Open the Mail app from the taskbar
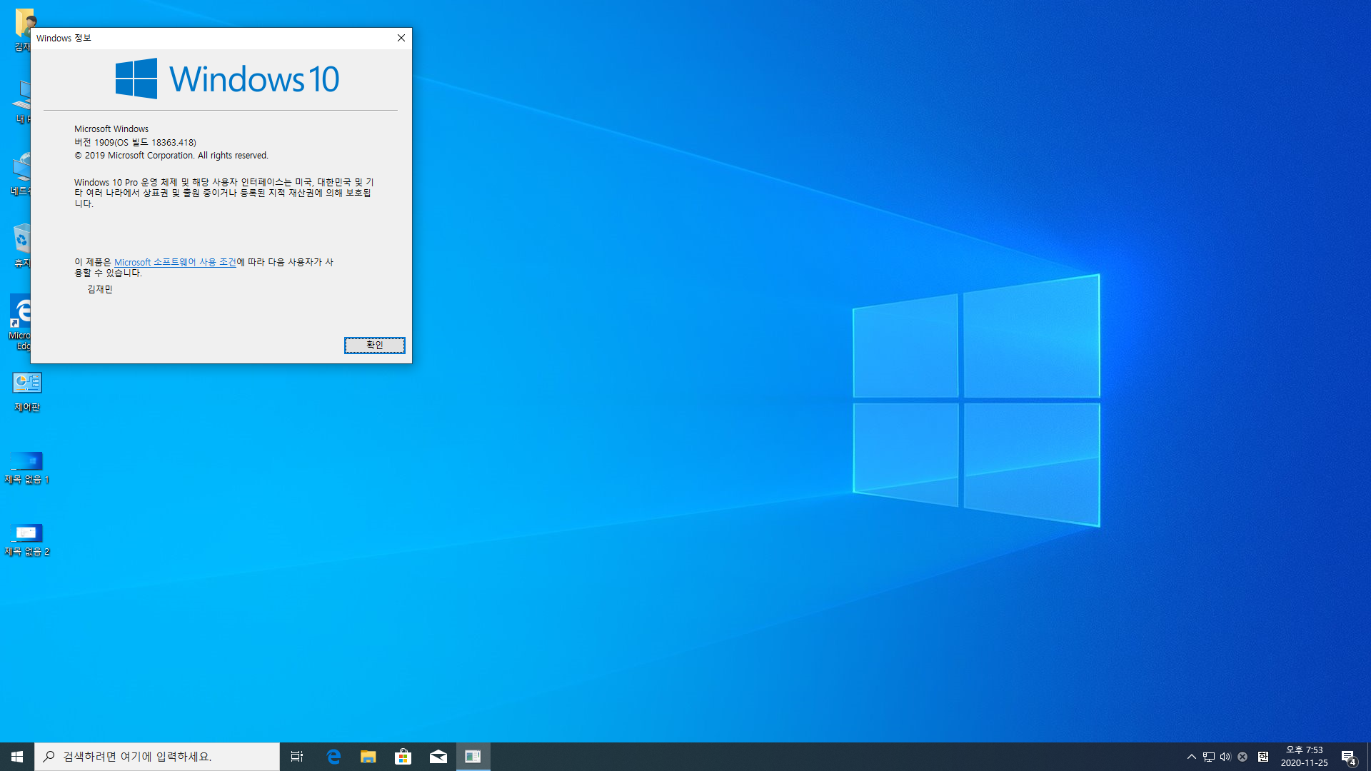This screenshot has width=1371, height=771. [438, 757]
